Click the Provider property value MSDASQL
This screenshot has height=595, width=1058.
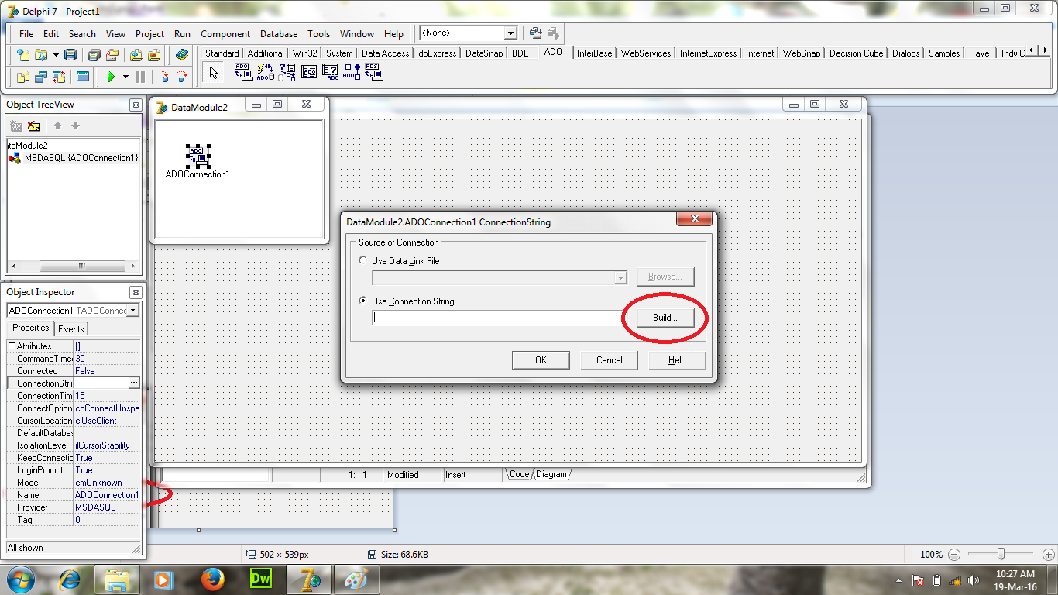click(x=108, y=507)
